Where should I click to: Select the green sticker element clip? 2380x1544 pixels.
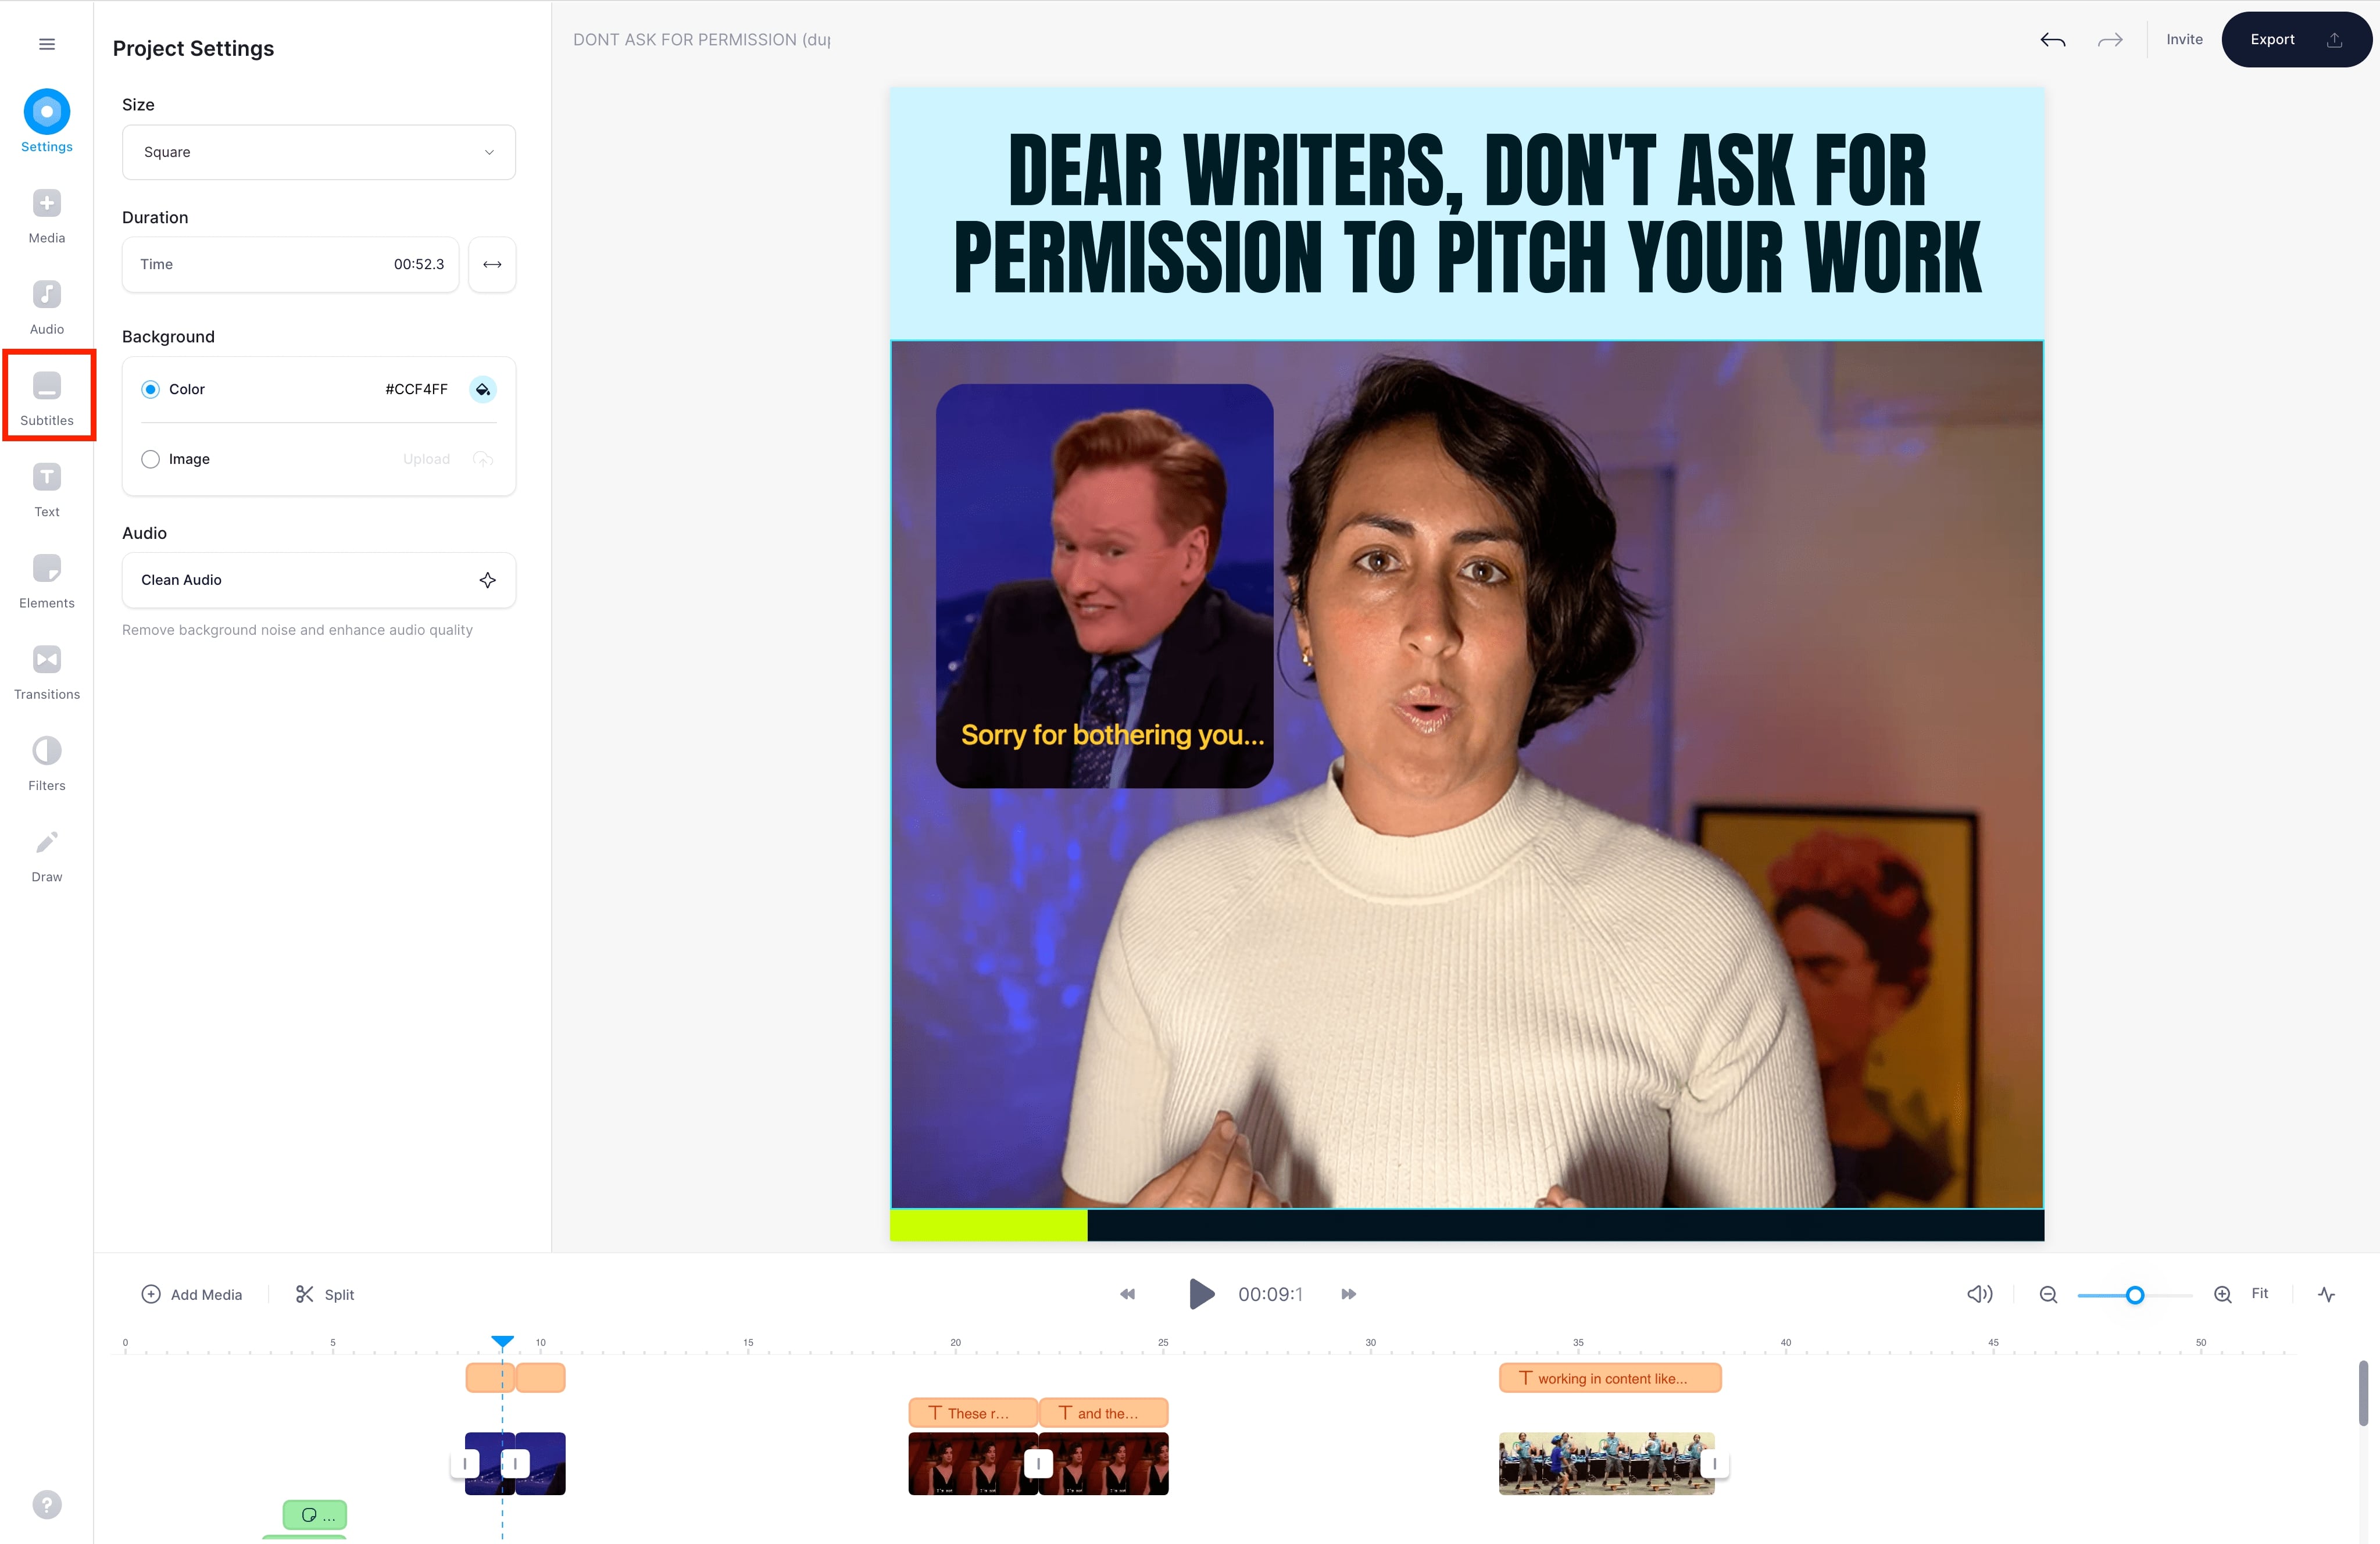[315, 1515]
